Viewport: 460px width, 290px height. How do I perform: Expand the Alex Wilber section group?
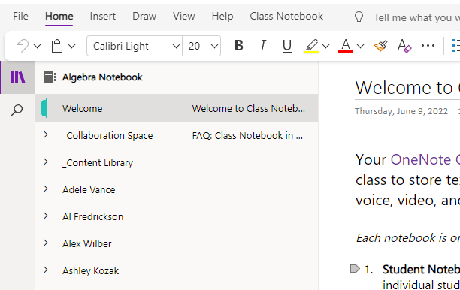click(x=46, y=243)
